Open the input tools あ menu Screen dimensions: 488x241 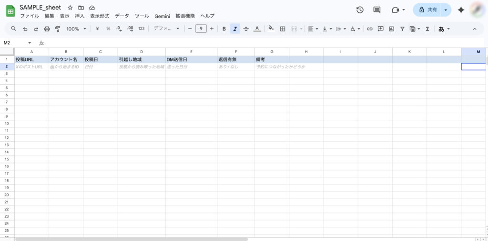click(x=444, y=29)
